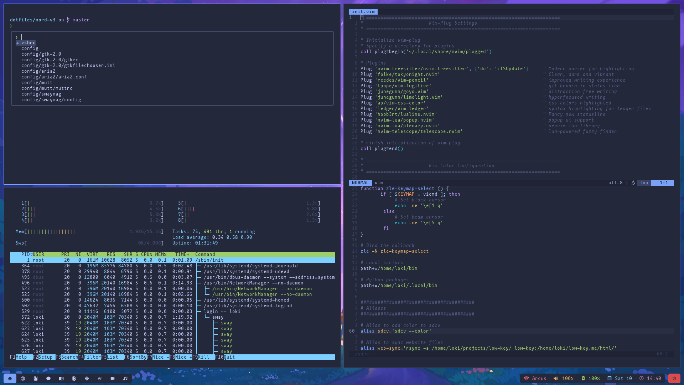Viewport: 684px width, 385px height.
Task: Click the alias web-sync line
Action: tap(488, 348)
